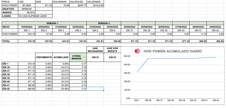Click the DÍA 39 chart axis label
The image size is (226, 108).
pyautogui.click(x=182, y=100)
